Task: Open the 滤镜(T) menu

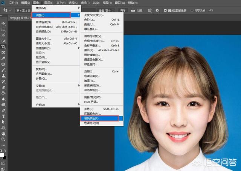Action: click(85, 3)
